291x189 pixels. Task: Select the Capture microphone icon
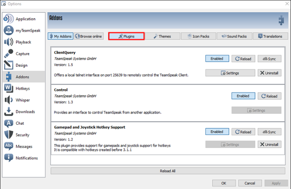[8, 54]
